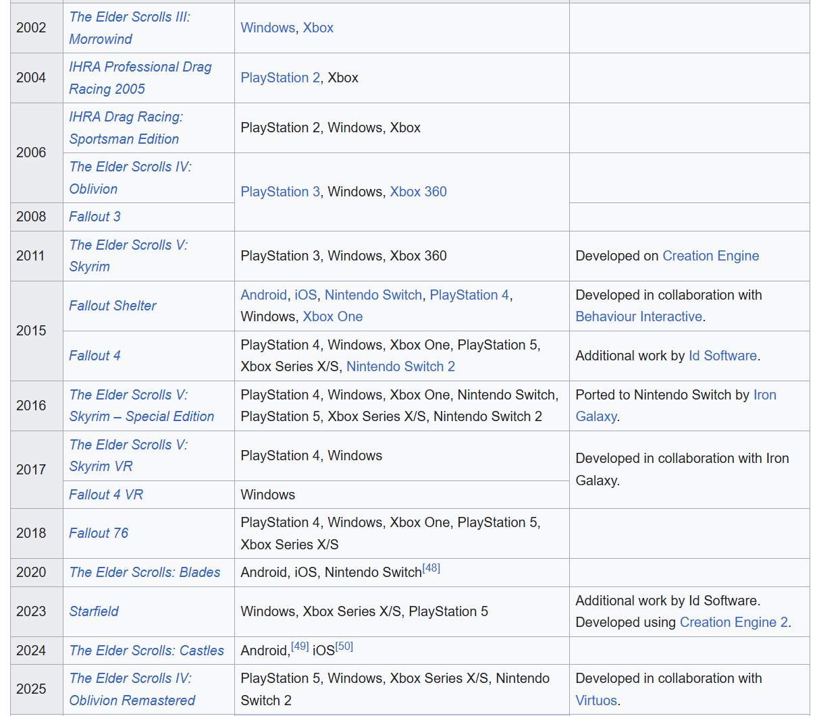Select the 2017 year cell

(36, 470)
